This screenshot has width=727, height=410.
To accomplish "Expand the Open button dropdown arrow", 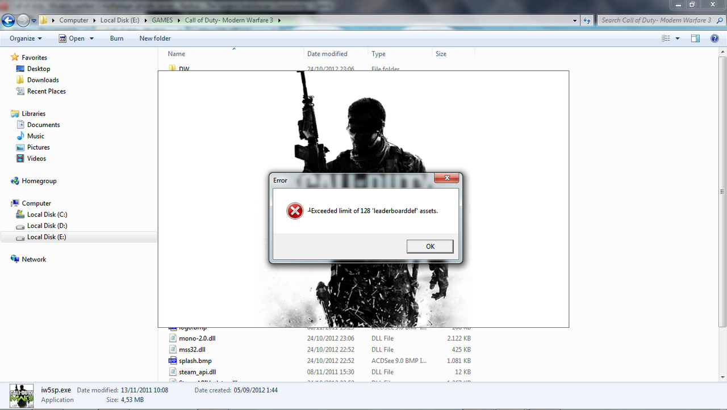I will tap(90, 39).
